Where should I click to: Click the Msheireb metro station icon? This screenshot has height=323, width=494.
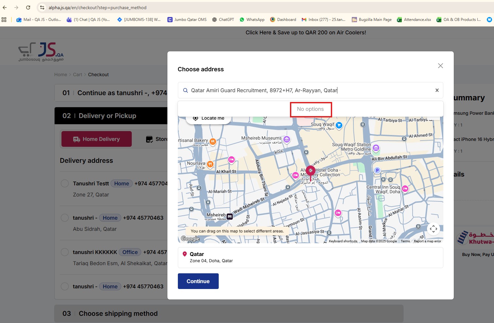(x=230, y=216)
